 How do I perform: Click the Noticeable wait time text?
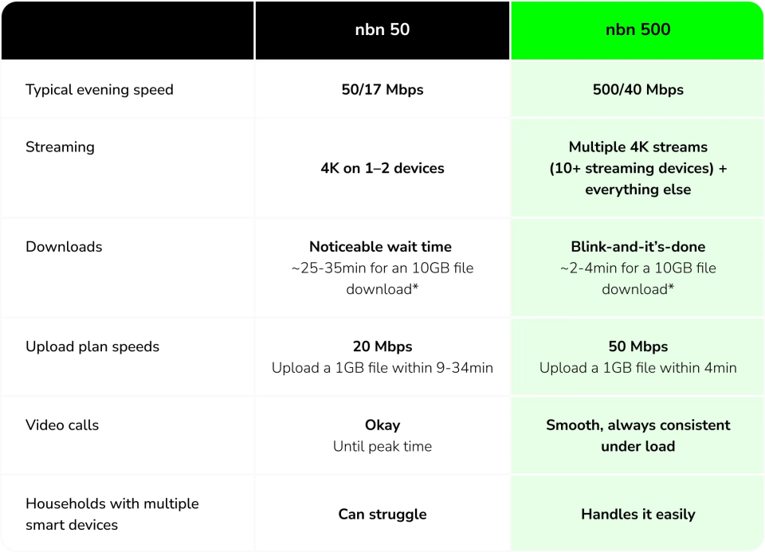coord(382,247)
